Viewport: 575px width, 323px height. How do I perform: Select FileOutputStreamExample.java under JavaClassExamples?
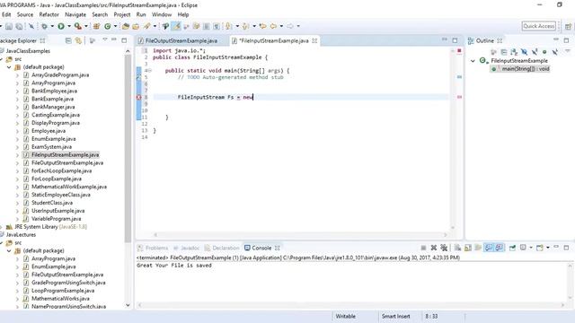click(x=67, y=163)
